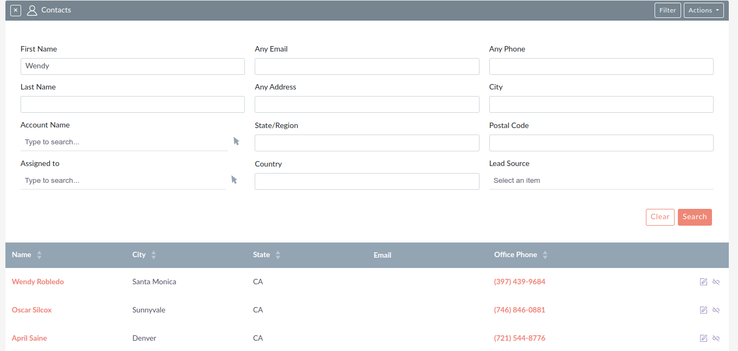Clear the search filter fields

point(660,217)
